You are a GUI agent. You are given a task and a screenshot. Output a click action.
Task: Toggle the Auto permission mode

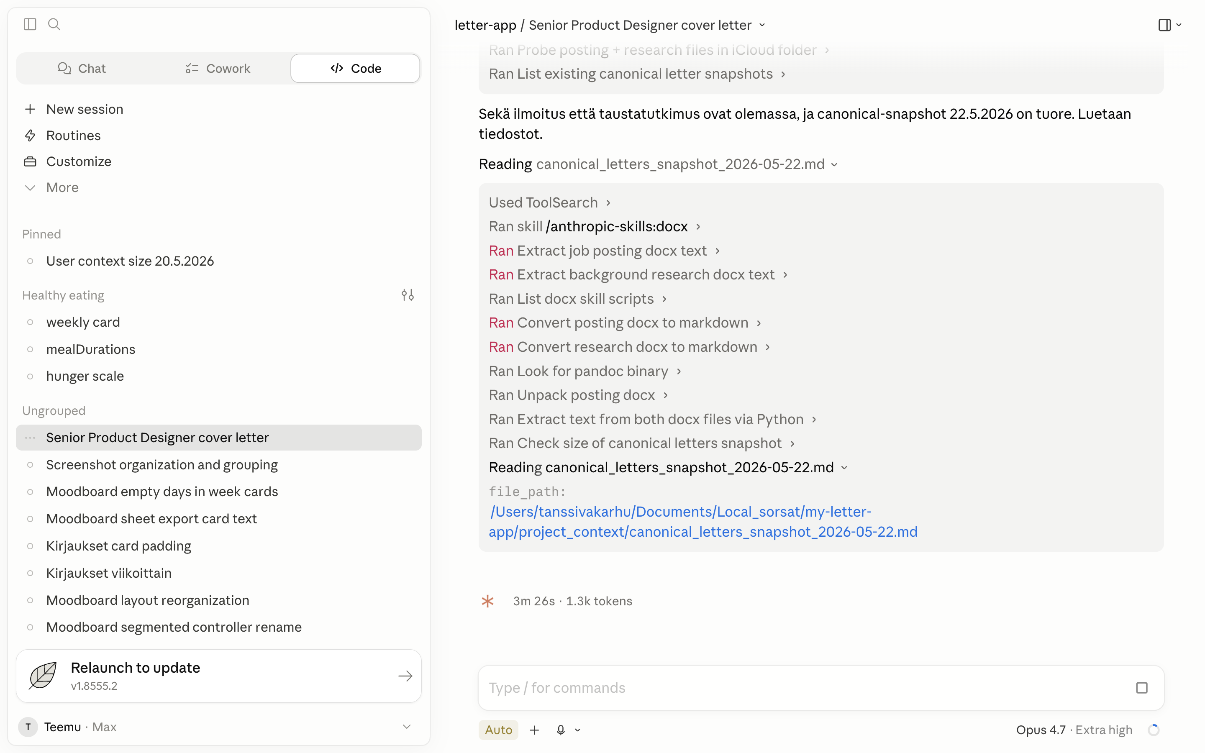498,730
